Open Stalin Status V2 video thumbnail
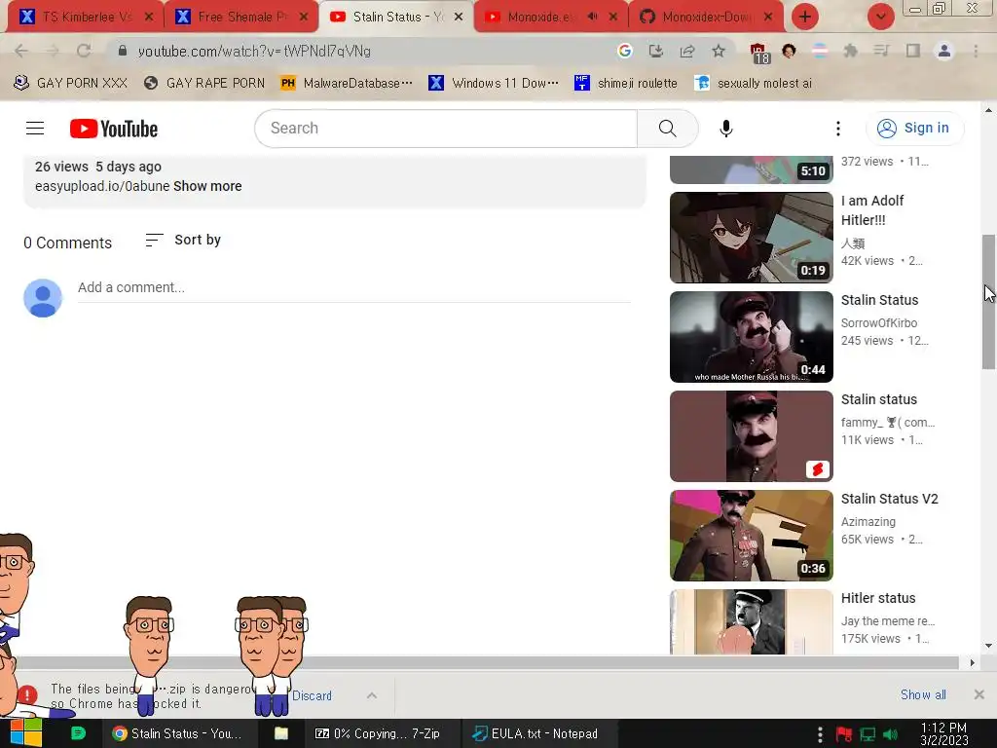This screenshot has height=748, width=997. (x=751, y=536)
